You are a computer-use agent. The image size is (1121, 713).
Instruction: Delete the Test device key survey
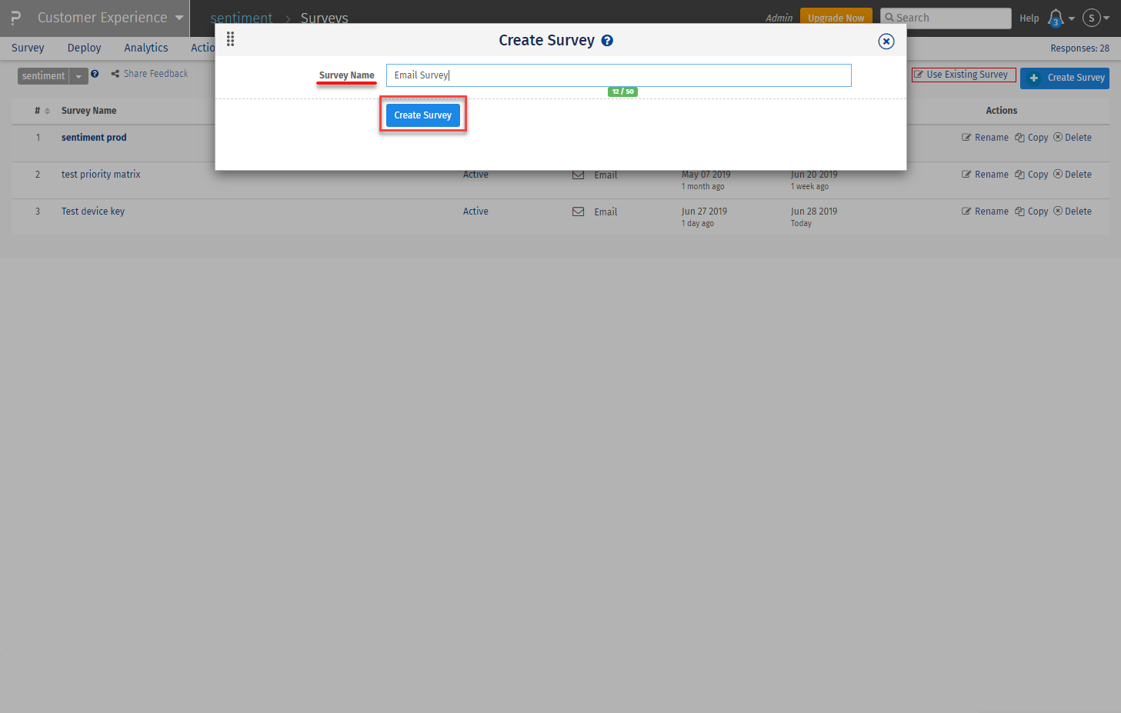click(1073, 212)
